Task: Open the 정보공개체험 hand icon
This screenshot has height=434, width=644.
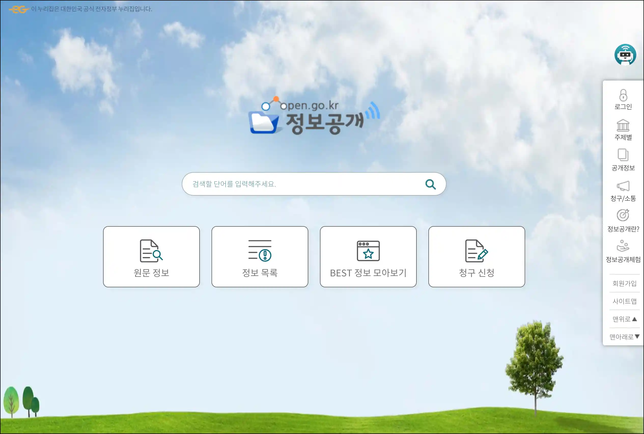Action: [623, 246]
